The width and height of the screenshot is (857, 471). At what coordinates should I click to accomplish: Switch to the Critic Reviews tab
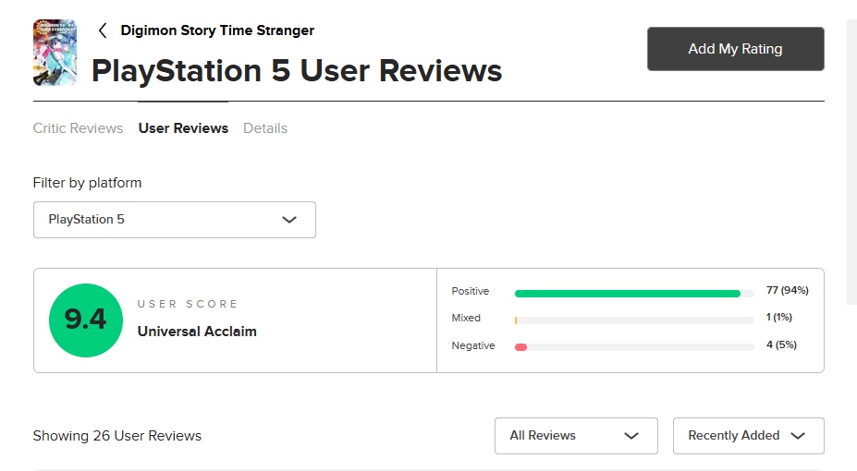[x=78, y=128]
